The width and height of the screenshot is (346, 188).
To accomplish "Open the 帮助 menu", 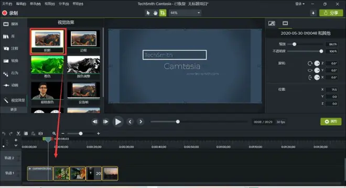I will tap(78, 4).
